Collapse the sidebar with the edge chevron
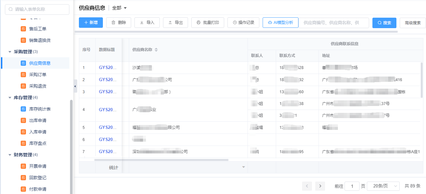Viewport: 426px width, 194px height. pyautogui.click(x=75, y=86)
